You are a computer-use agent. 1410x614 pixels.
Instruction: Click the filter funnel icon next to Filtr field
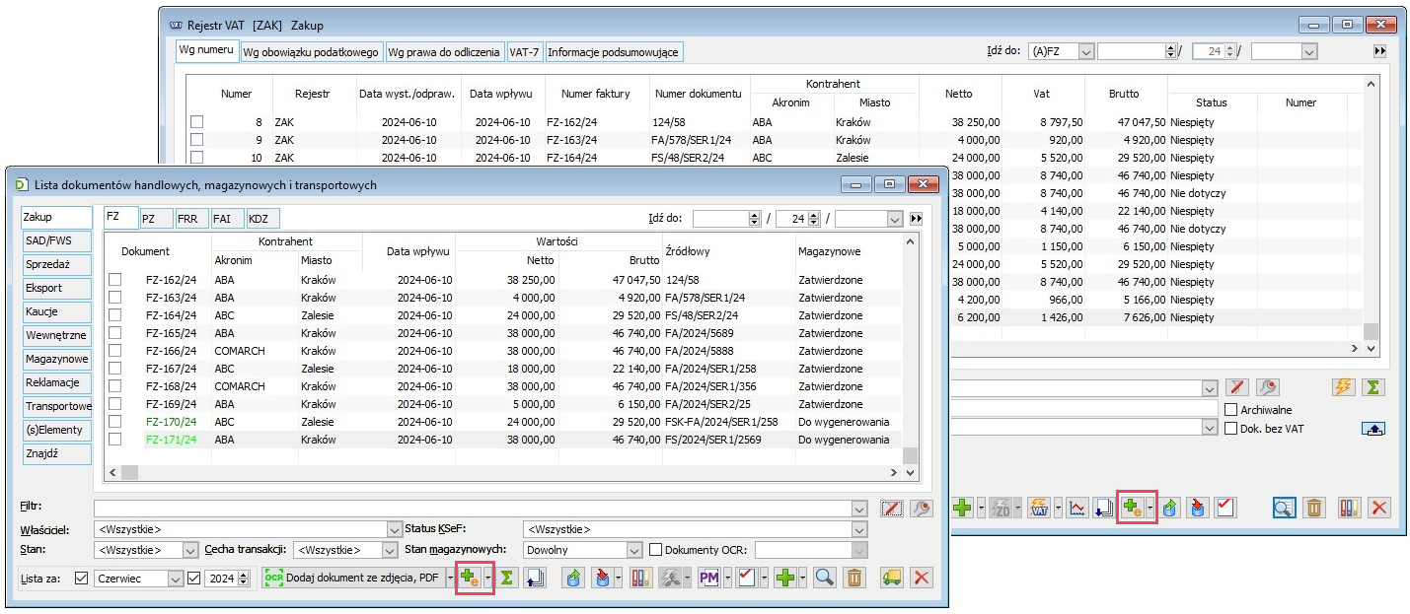click(892, 509)
